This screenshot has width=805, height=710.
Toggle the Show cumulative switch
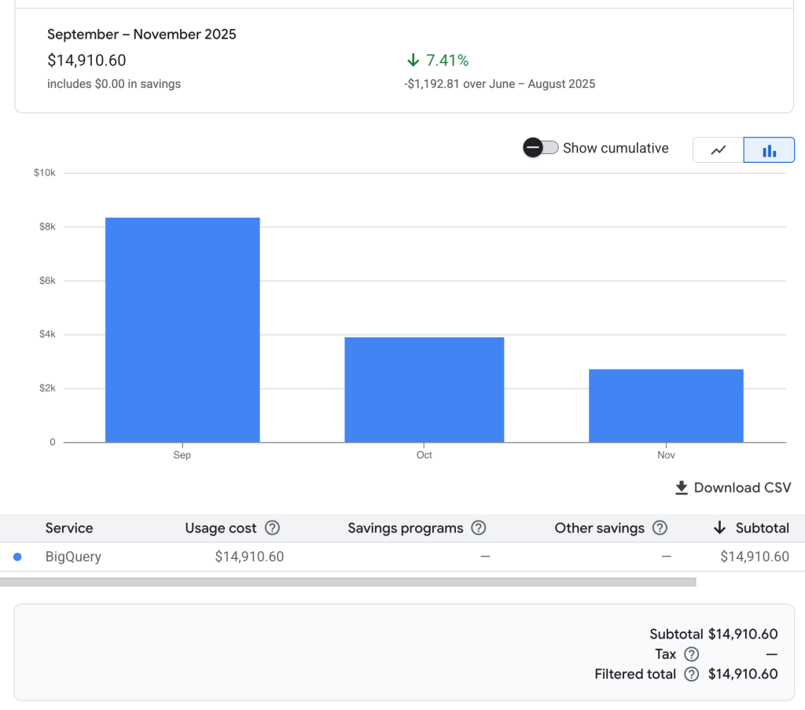pos(540,148)
